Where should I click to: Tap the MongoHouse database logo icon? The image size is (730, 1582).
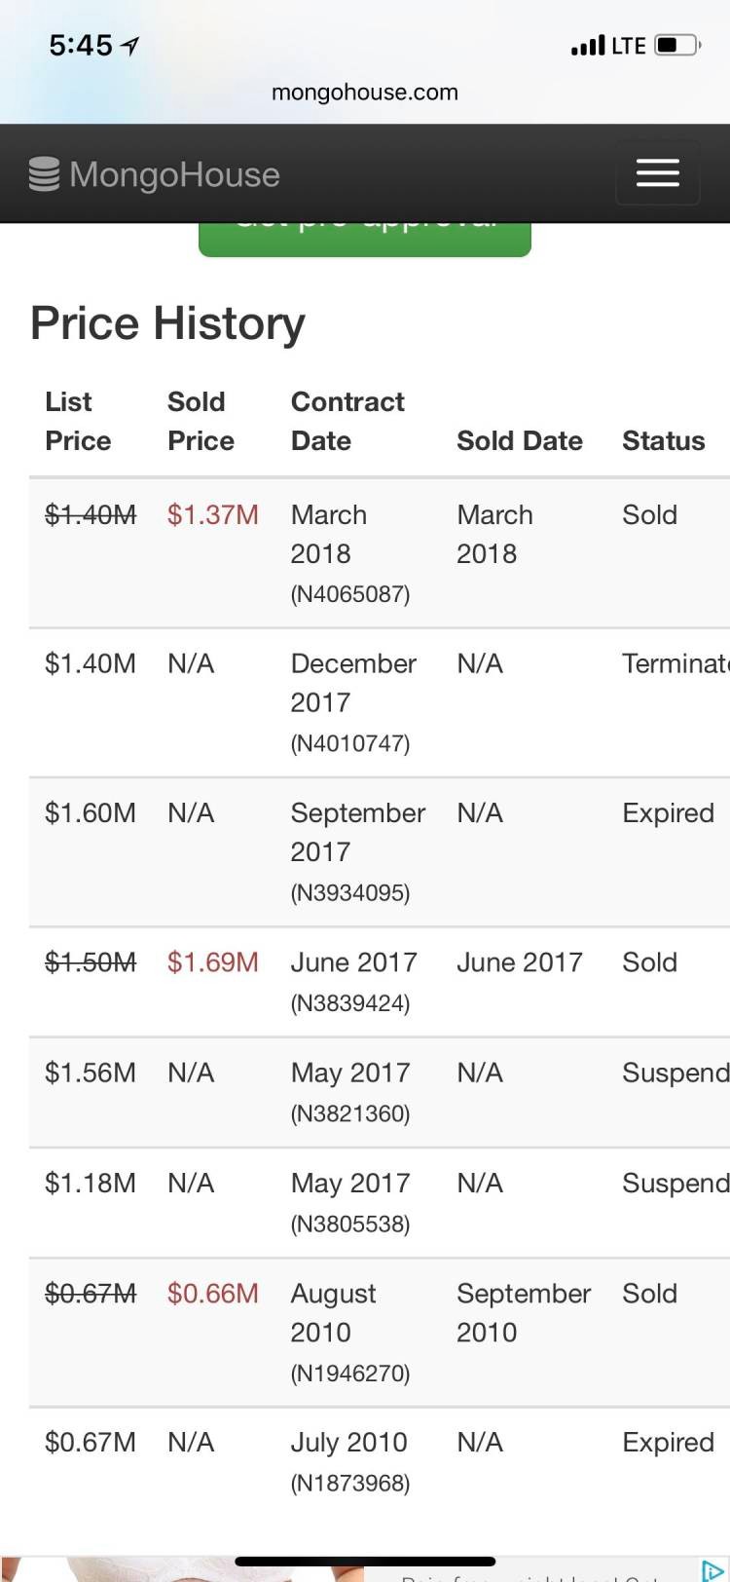(x=44, y=174)
